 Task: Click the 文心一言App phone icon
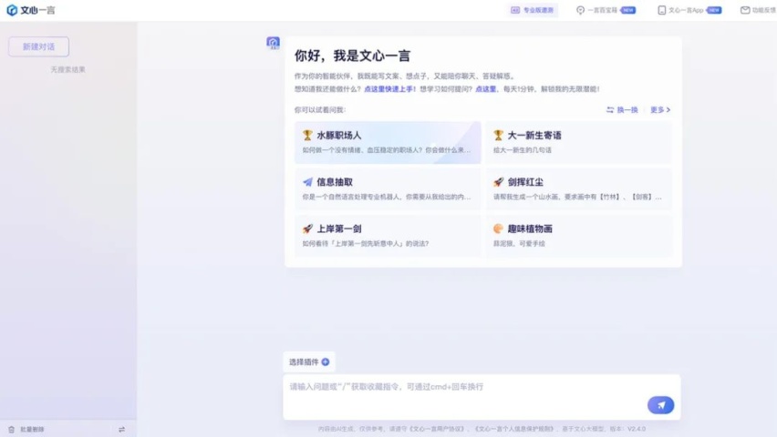tap(661, 10)
